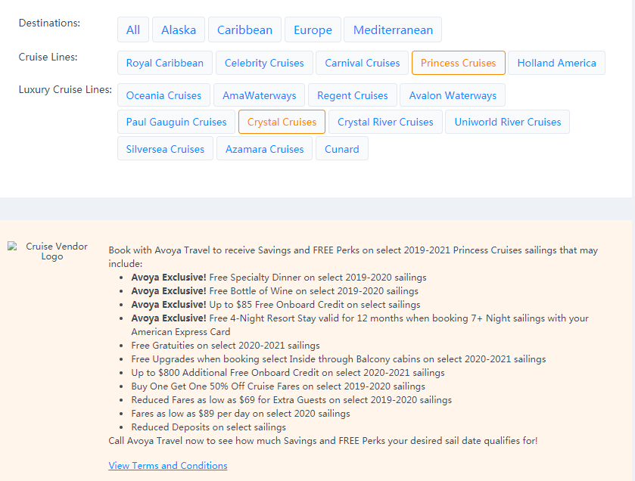Choose Silversea Cruises filter

click(x=165, y=148)
